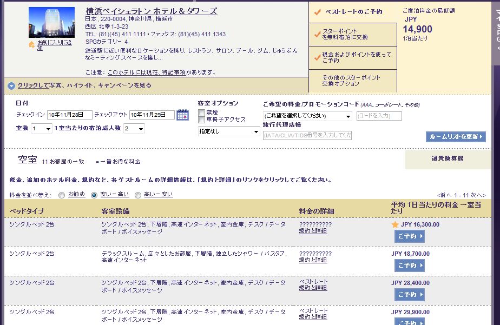Click the コードを入力 promo code field
The height and width of the screenshot is (325, 500).
379,116
